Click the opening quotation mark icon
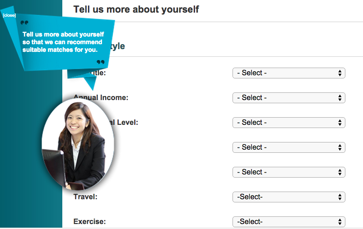The image size is (363, 229). (x=24, y=23)
